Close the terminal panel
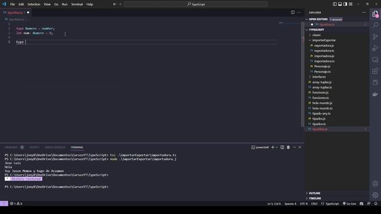381x214 pixels. [x=300, y=147]
